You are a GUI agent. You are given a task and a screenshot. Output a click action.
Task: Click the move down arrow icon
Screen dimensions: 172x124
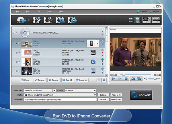(x=104, y=80)
